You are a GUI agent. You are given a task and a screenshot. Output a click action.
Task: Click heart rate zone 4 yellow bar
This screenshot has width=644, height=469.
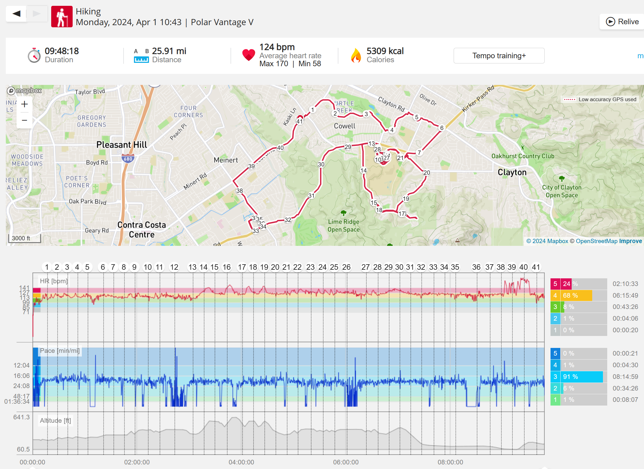click(x=576, y=296)
